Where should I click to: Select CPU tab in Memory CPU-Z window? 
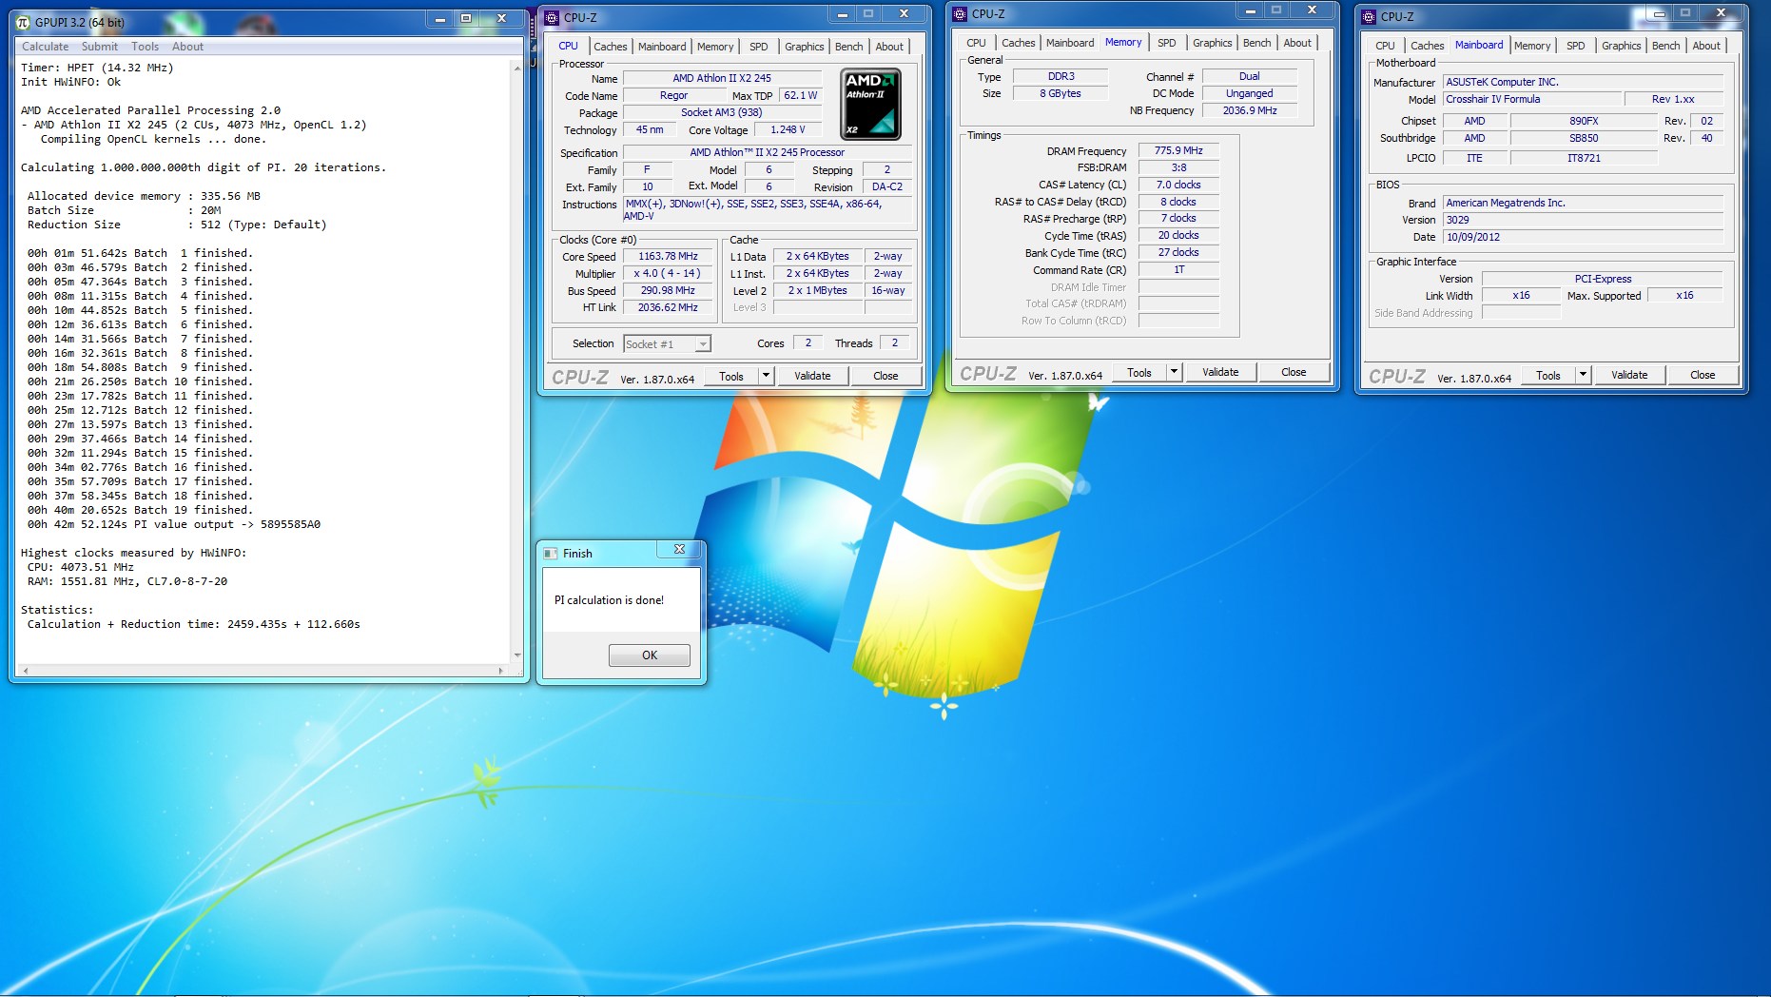[x=977, y=43]
